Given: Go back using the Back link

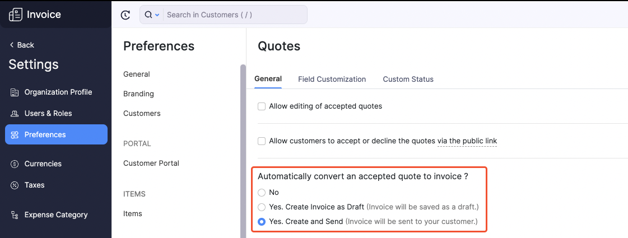Looking at the screenshot, I should pos(22,45).
